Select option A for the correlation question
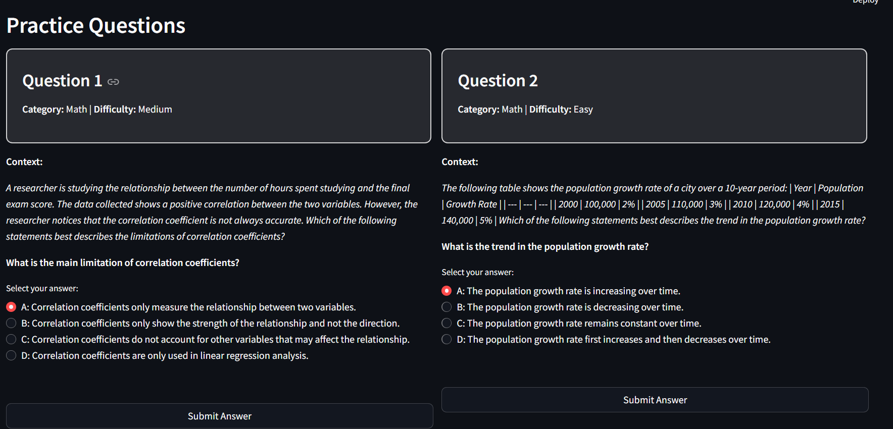The width and height of the screenshot is (893, 429). 11,307
